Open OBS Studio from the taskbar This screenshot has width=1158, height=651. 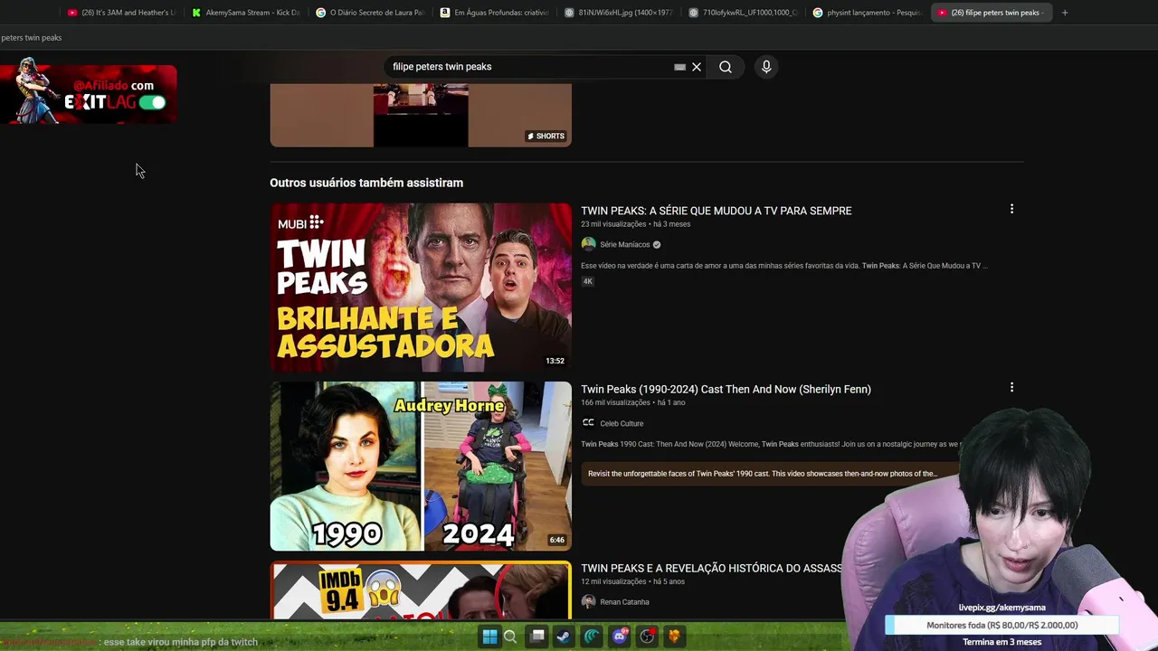coord(647,637)
